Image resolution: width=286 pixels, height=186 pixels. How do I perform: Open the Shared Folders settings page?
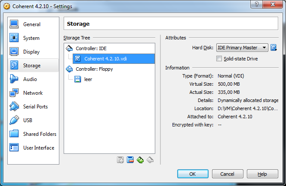[x=40, y=134]
